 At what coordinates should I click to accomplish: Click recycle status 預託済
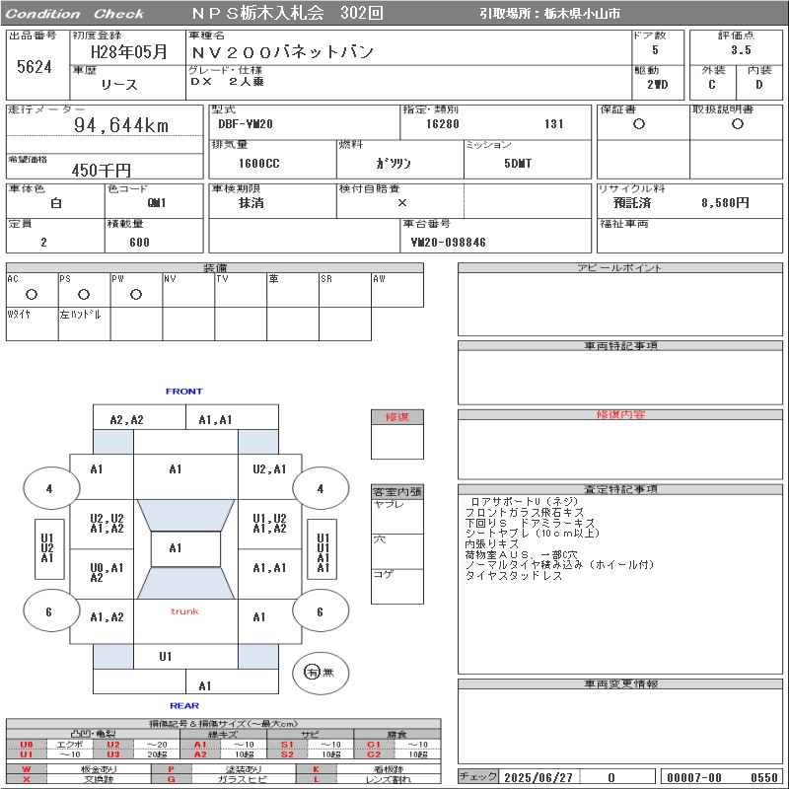(632, 203)
